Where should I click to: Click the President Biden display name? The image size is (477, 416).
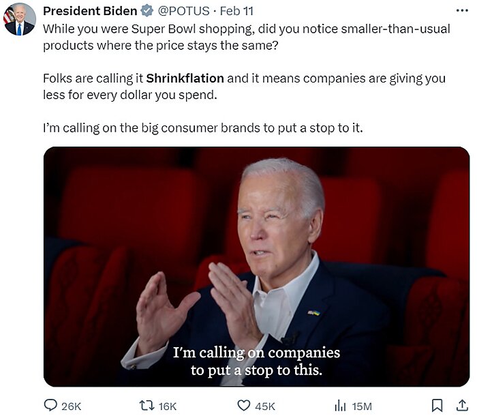pyautogui.click(x=90, y=12)
